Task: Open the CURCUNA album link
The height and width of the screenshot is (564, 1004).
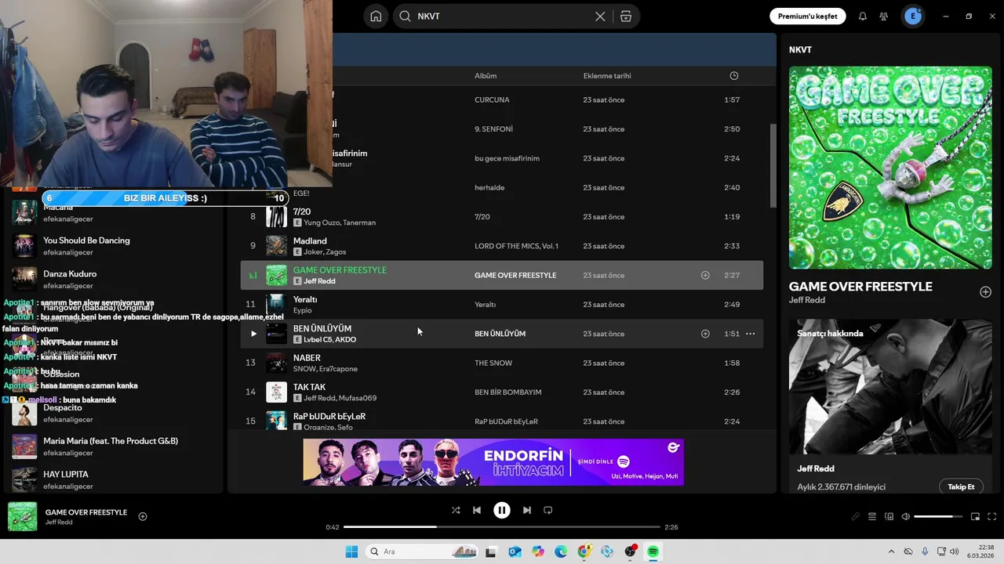Action: pos(492,100)
